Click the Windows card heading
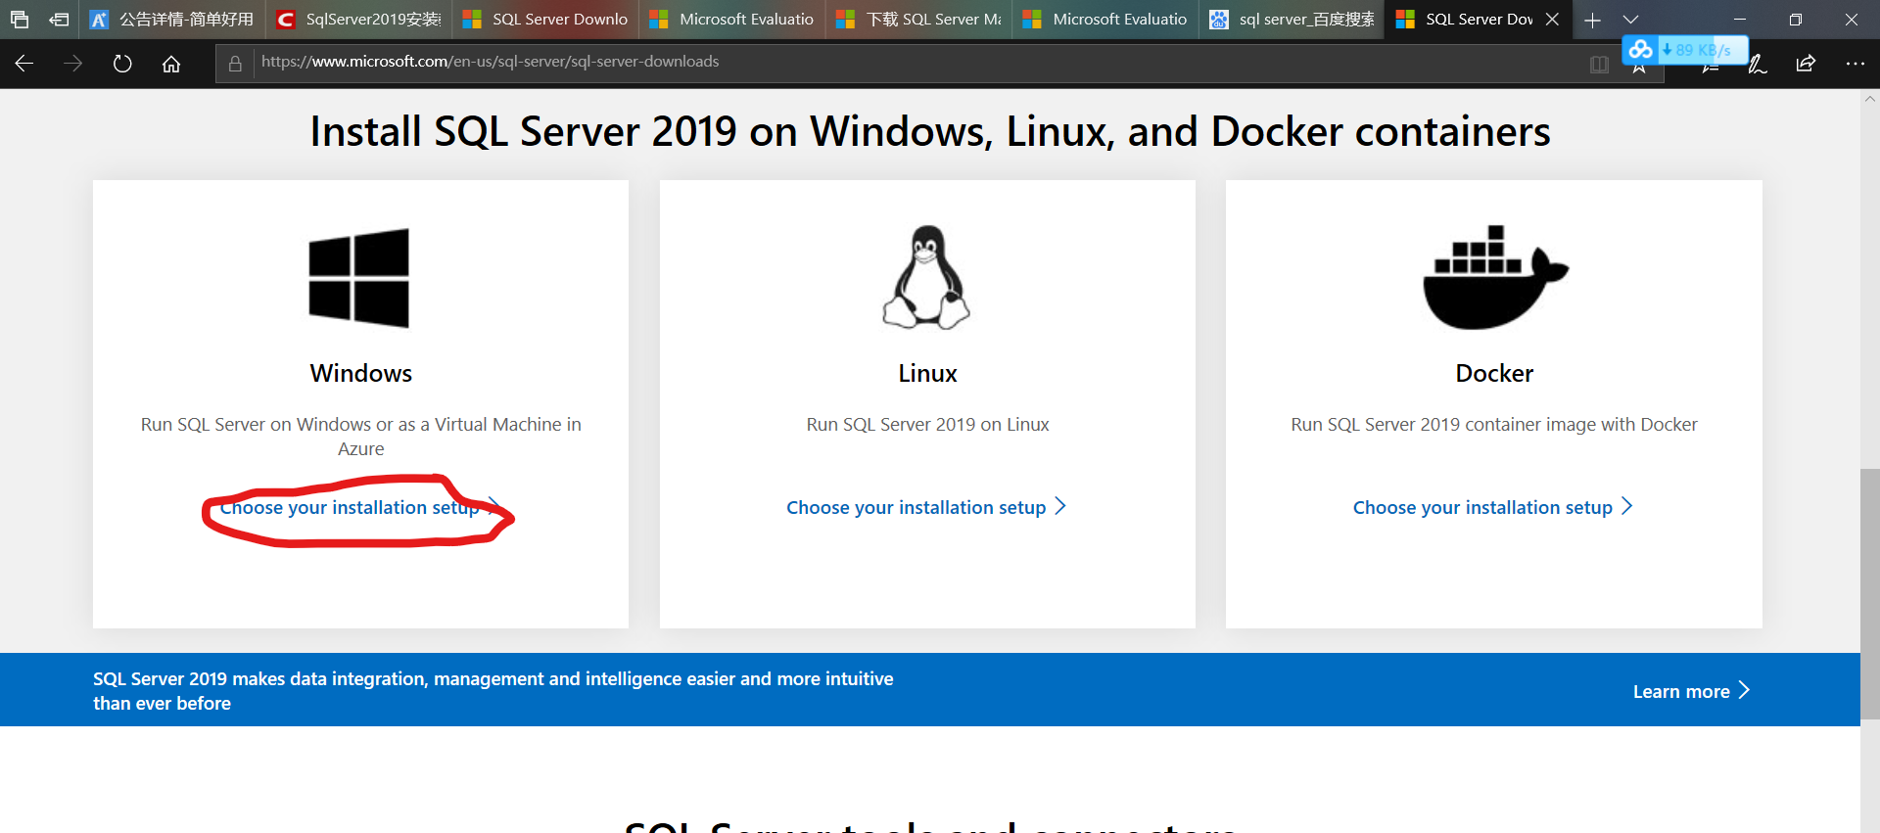1880x833 pixels. pos(360,373)
